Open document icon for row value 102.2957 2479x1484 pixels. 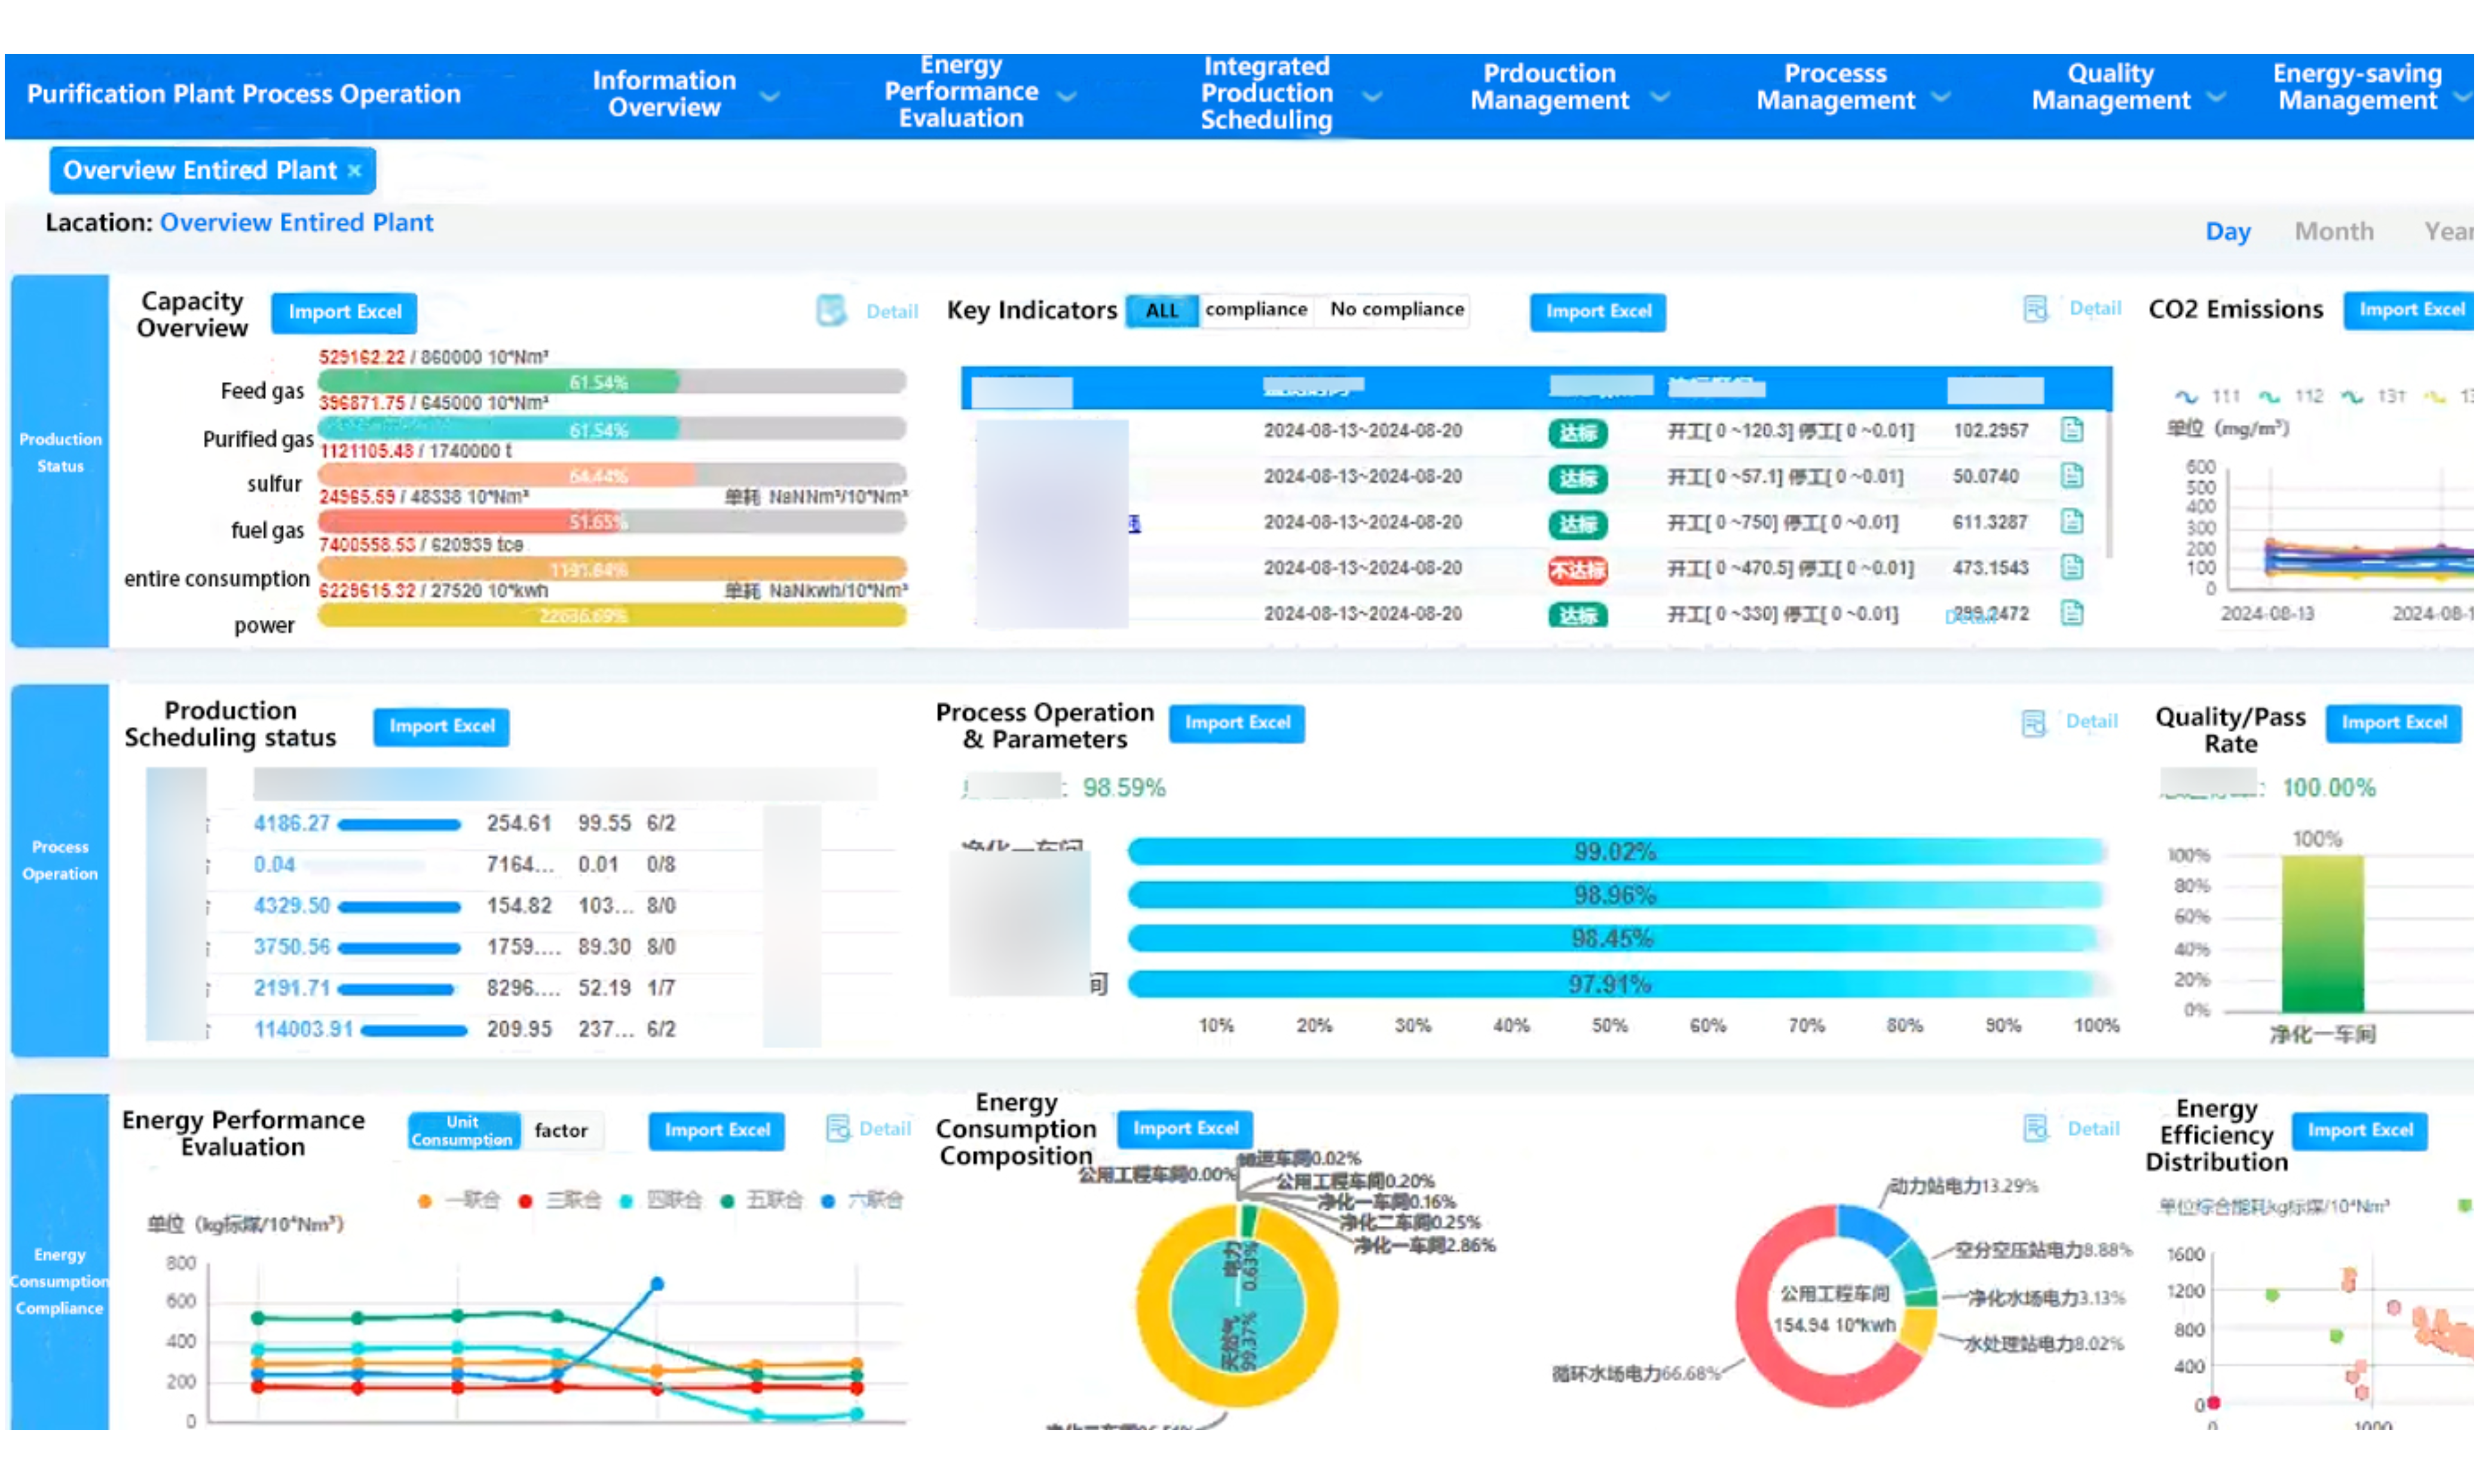(x=2072, y=430)
